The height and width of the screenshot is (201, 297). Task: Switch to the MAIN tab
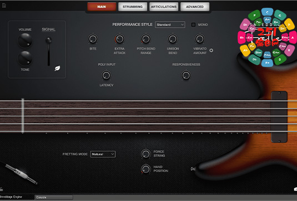tap(102, 7)
